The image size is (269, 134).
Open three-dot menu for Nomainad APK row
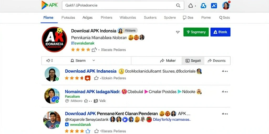[225, 92]
